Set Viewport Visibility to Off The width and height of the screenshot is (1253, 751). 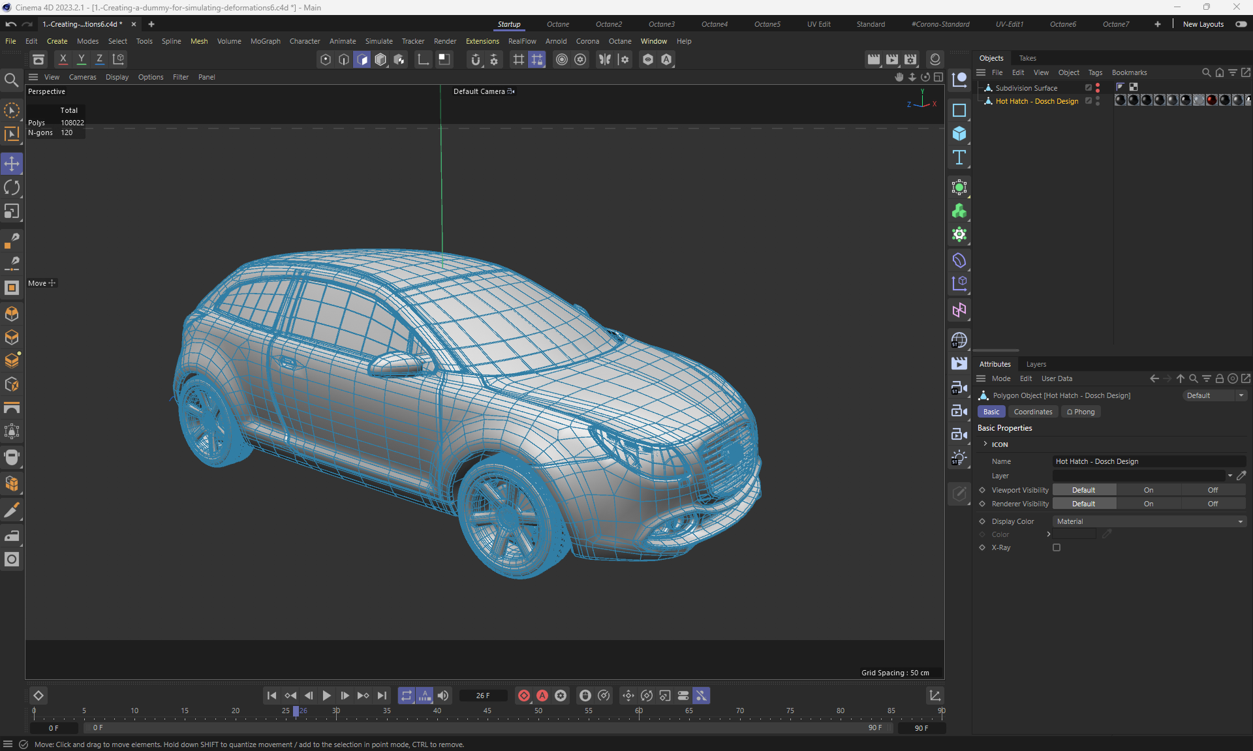(1213, 490)
